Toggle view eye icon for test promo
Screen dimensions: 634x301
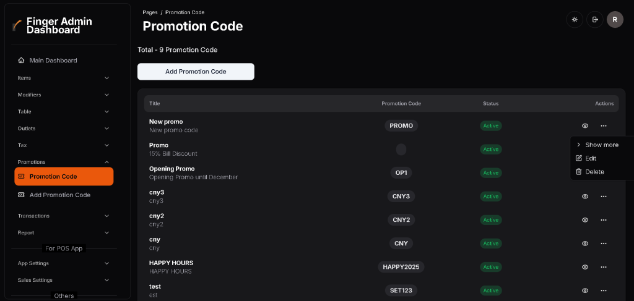click(x=585, y=290)
